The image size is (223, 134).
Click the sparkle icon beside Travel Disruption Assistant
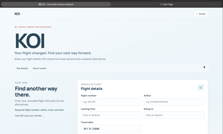16,27
